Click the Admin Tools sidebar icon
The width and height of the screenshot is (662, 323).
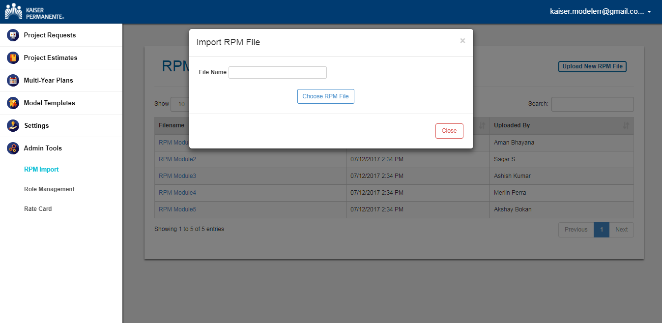pyautogui.click(x=13, y=148)
